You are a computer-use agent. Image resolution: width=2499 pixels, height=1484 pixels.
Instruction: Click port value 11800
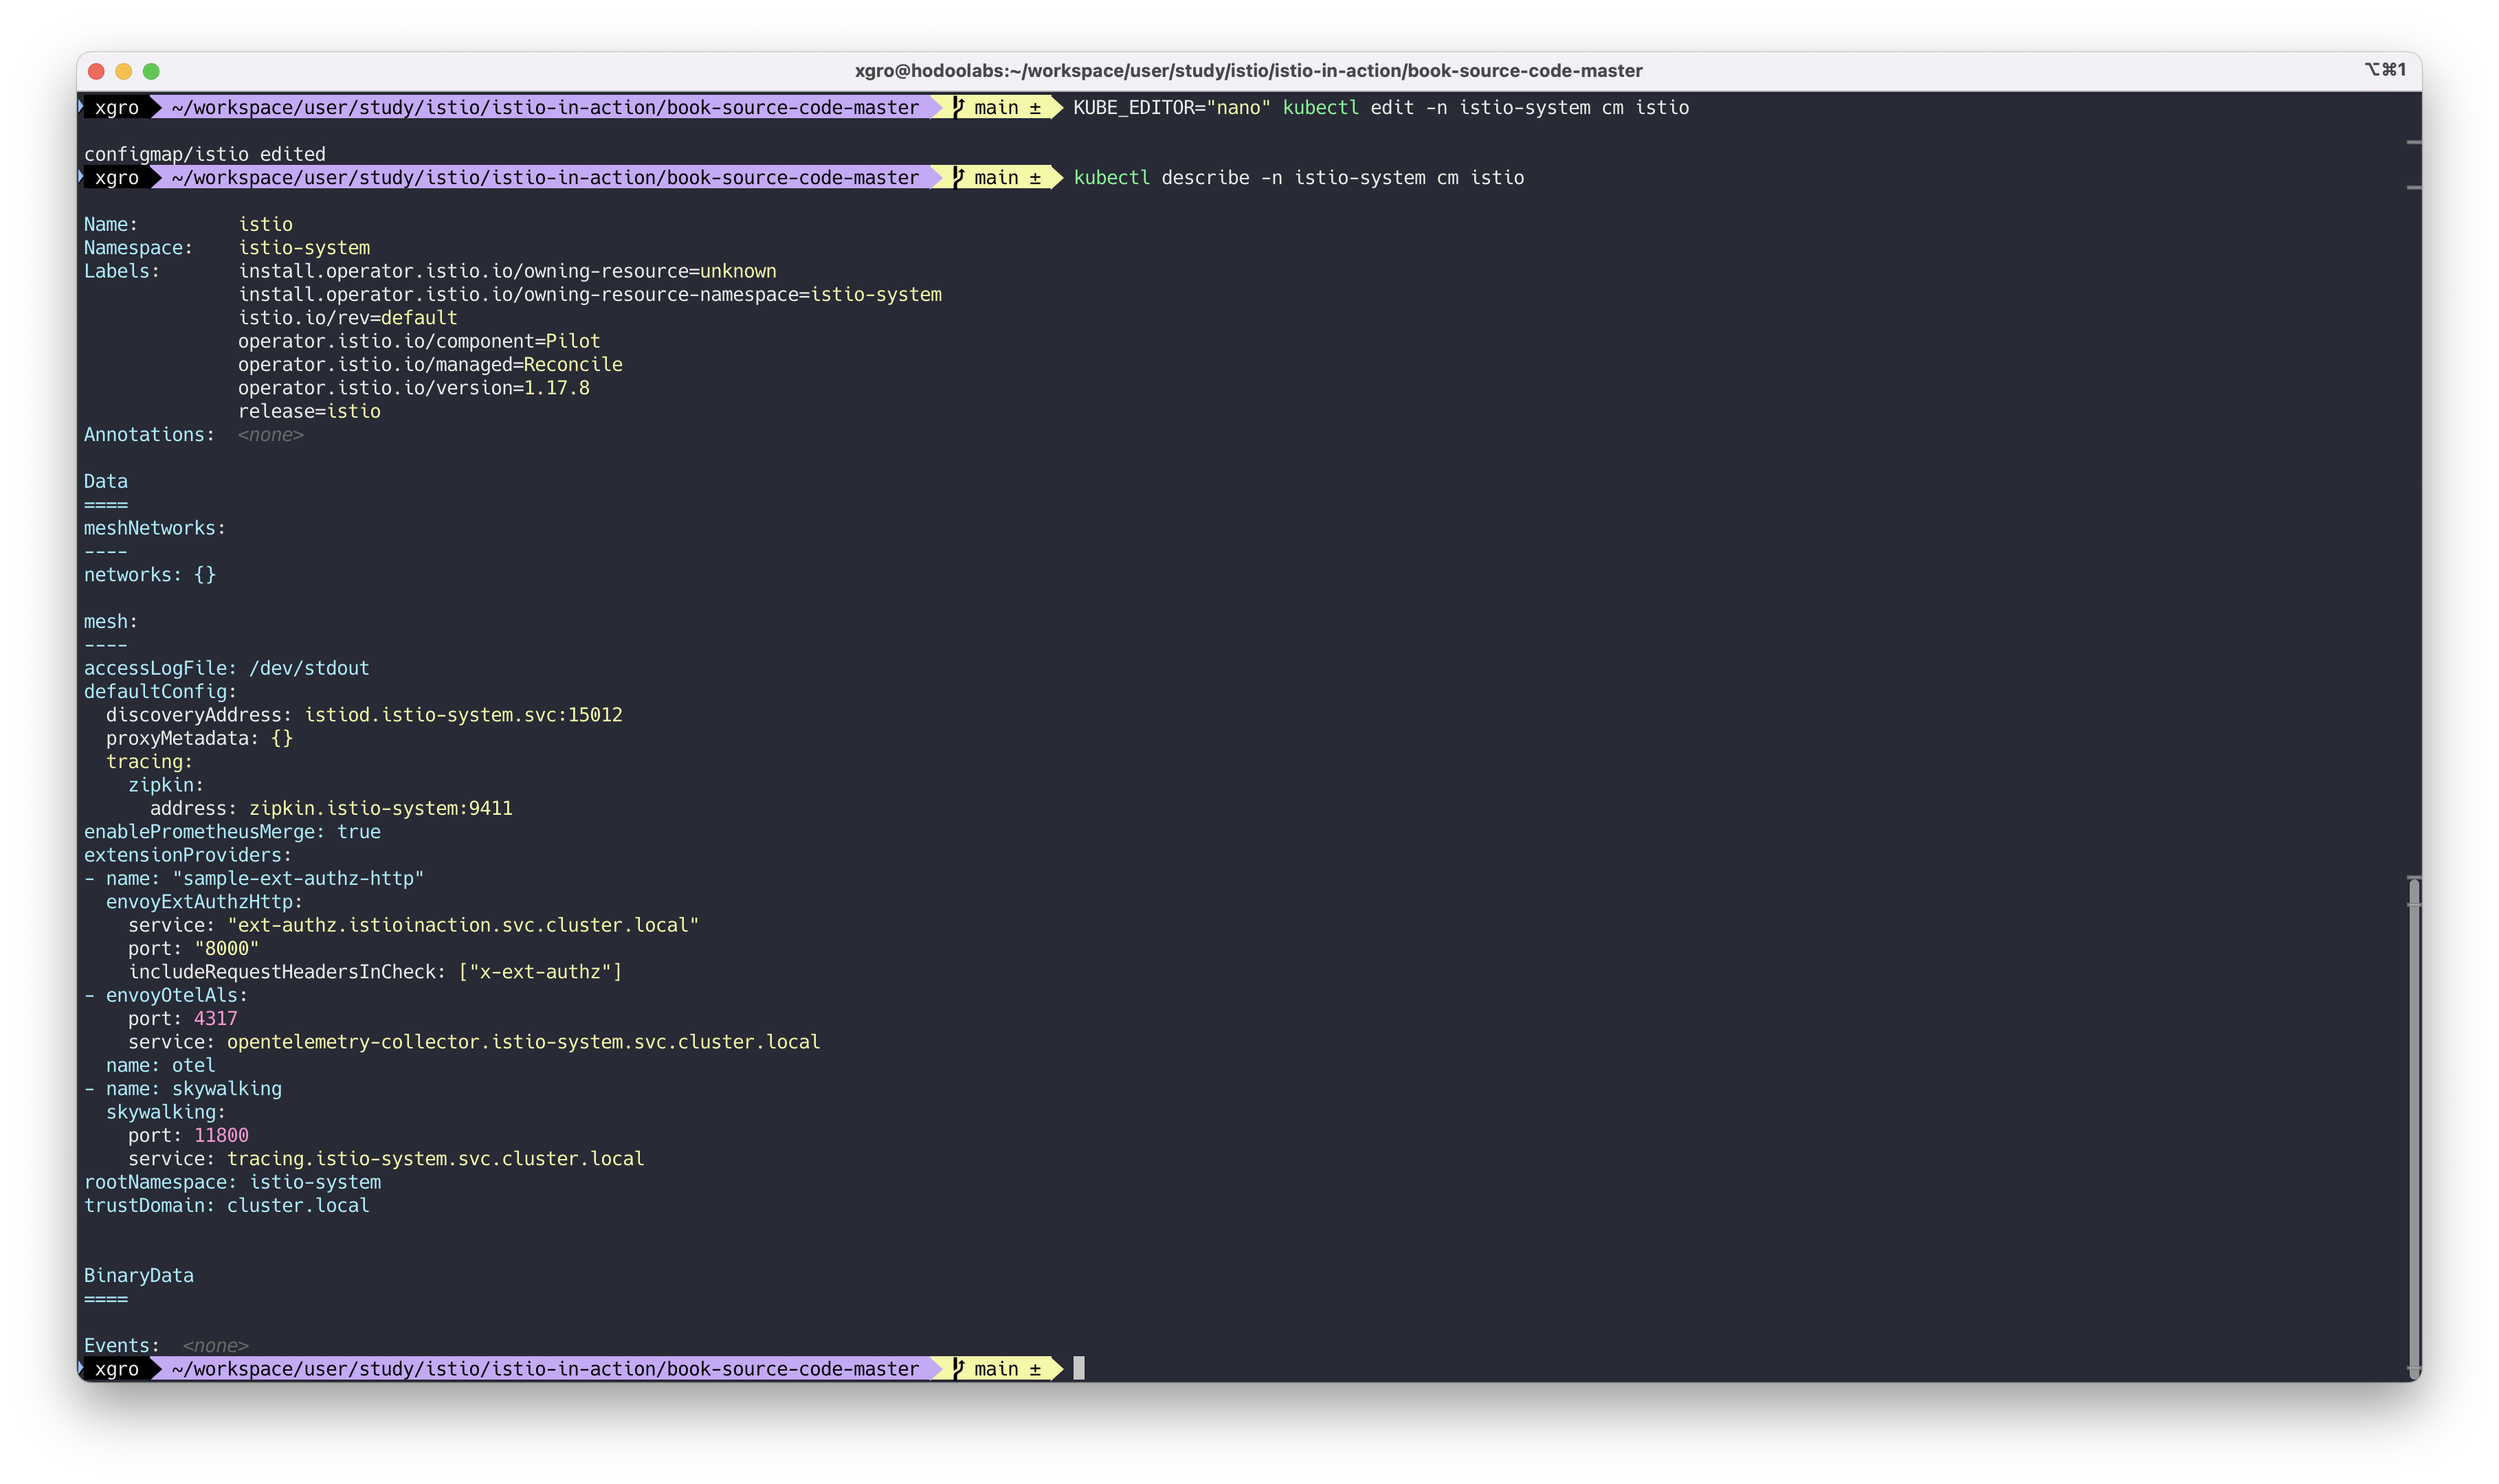pos(221,1135)
